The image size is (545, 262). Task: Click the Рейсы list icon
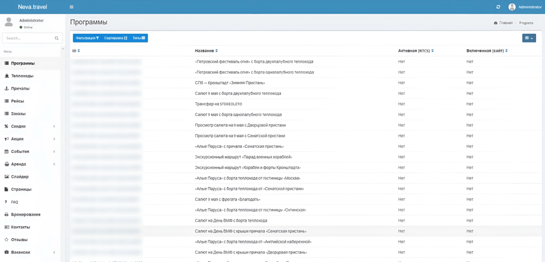click(x=7, y=101)
